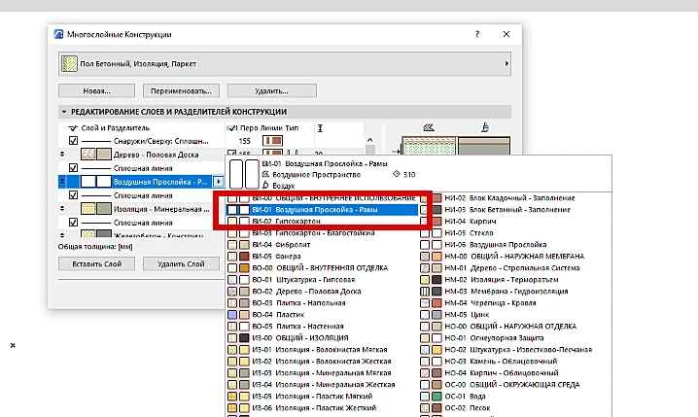
Task: Click the ArchiCAD icon in the dialog title bar
Action: pos(58,34)
